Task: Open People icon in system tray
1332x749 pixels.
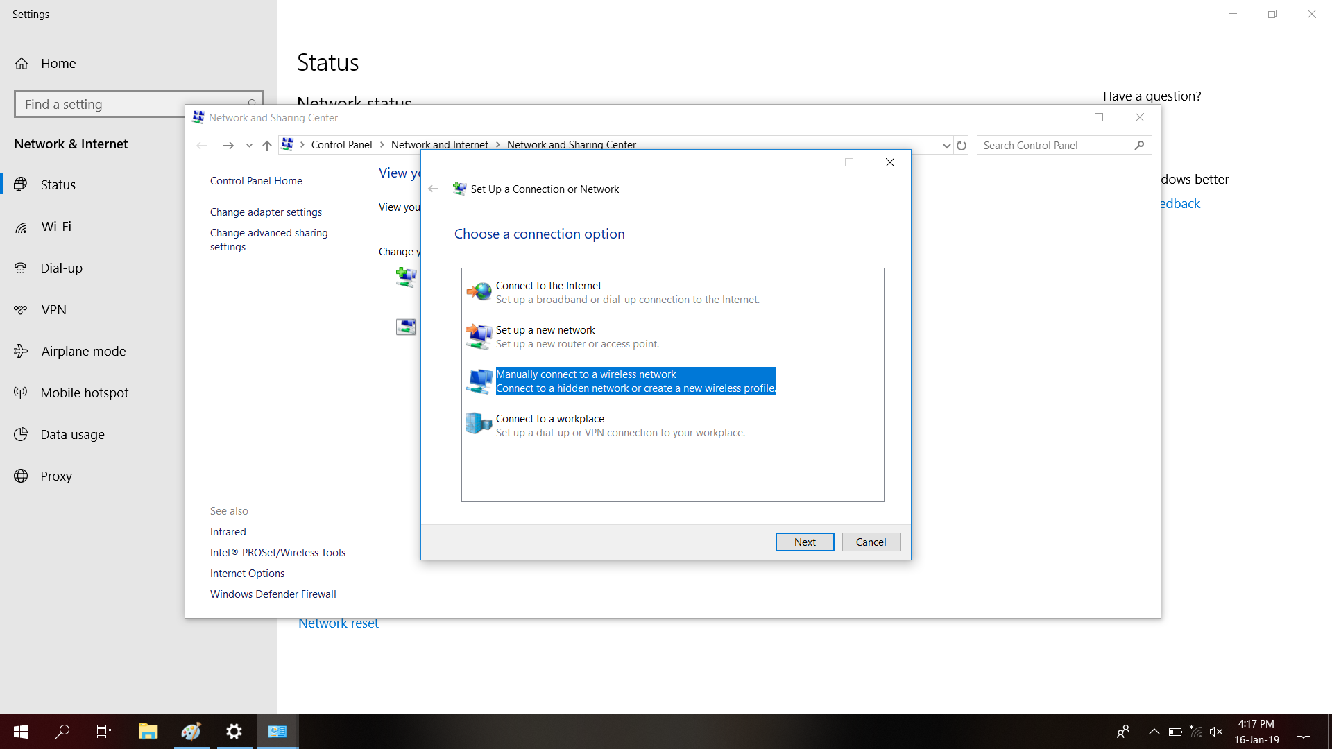Action: click(x=1123, y=731)
